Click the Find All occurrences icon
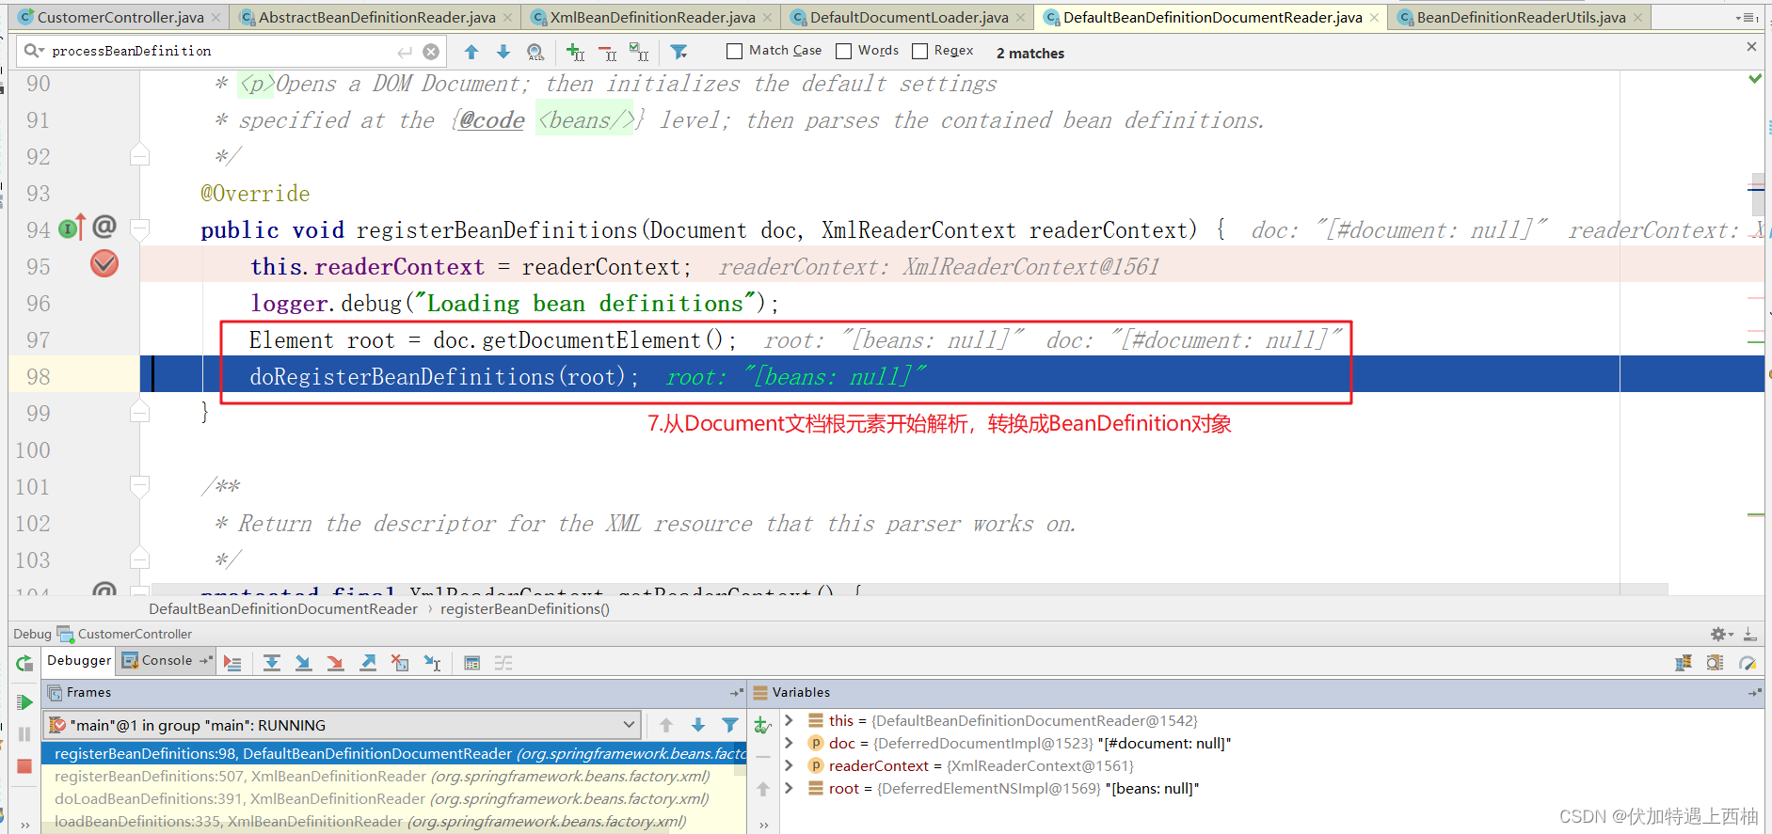Viewport: 1772px width, 834px height. click(535, 52)
